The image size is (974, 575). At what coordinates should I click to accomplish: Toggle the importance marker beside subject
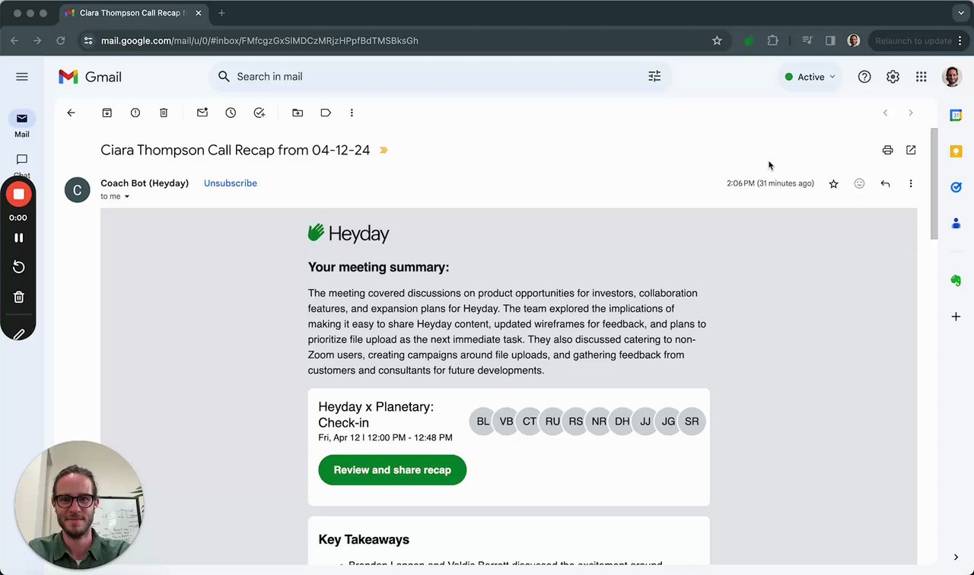[384, 151]
